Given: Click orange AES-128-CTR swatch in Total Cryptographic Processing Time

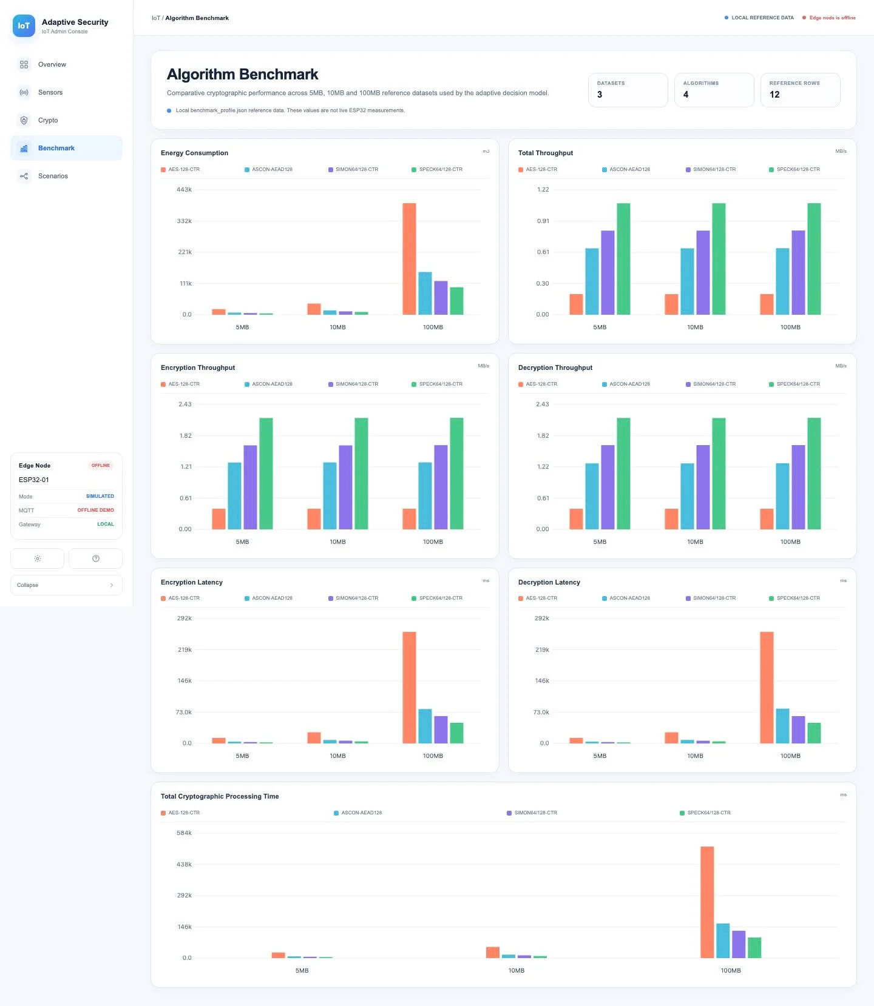Looking at the screenshot, I should 163,813.
